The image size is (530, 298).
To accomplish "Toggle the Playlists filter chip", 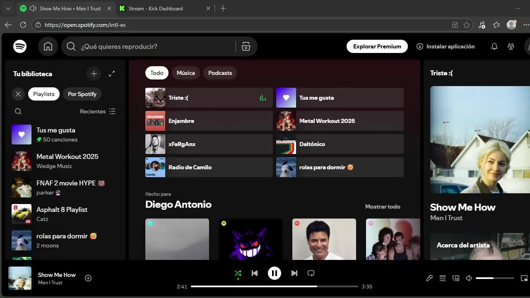I will tap(44, 94).
